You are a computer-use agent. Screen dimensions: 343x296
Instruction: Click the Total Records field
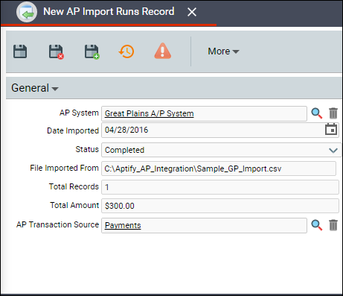220,187
